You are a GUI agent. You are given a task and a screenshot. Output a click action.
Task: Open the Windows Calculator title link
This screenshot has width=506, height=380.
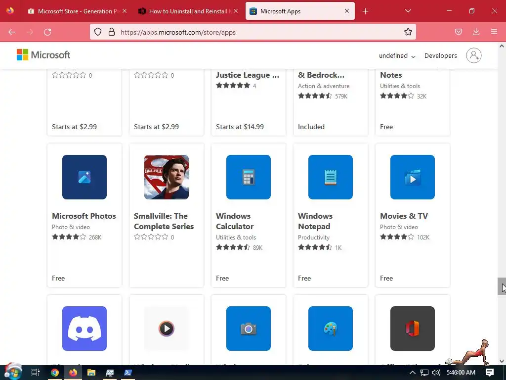click(235, 221)
